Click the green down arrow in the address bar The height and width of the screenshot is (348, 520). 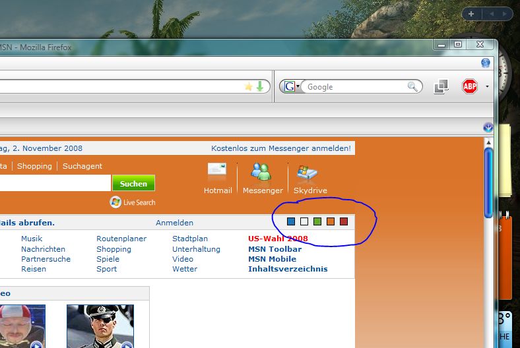point(260,86)
